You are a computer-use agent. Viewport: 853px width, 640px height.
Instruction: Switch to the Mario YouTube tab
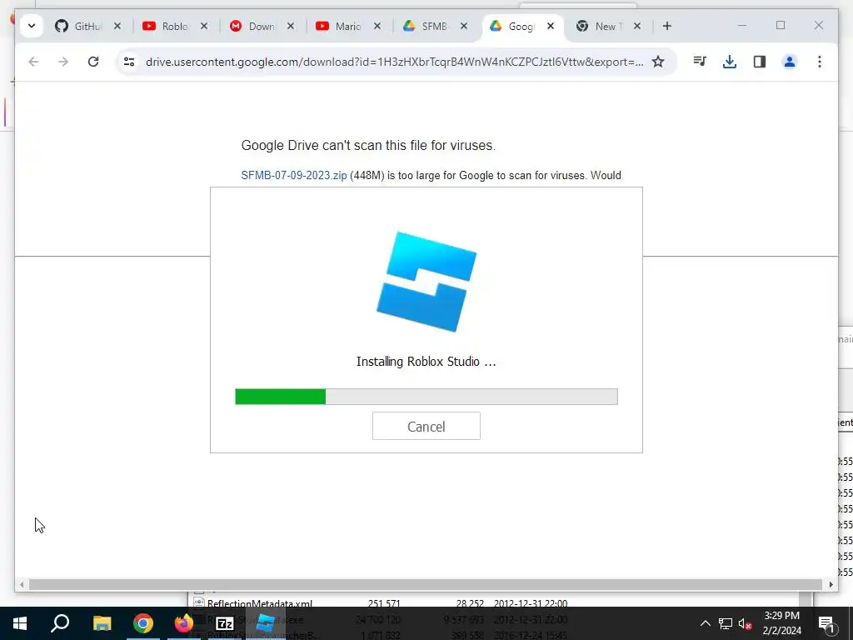coord(340,26)
